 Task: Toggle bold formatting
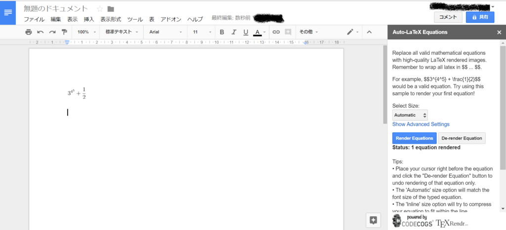222,32
